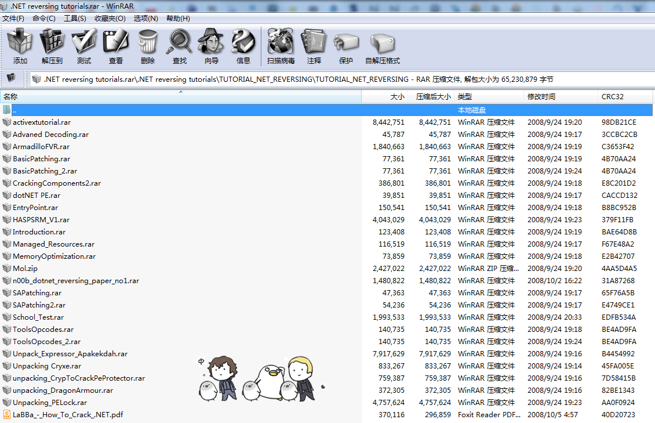Image resolution: width=655 pixels, height=423 pixels.
Task: Select the Unpacking Cryxe.rar file name
Action: tap(47, 366)
